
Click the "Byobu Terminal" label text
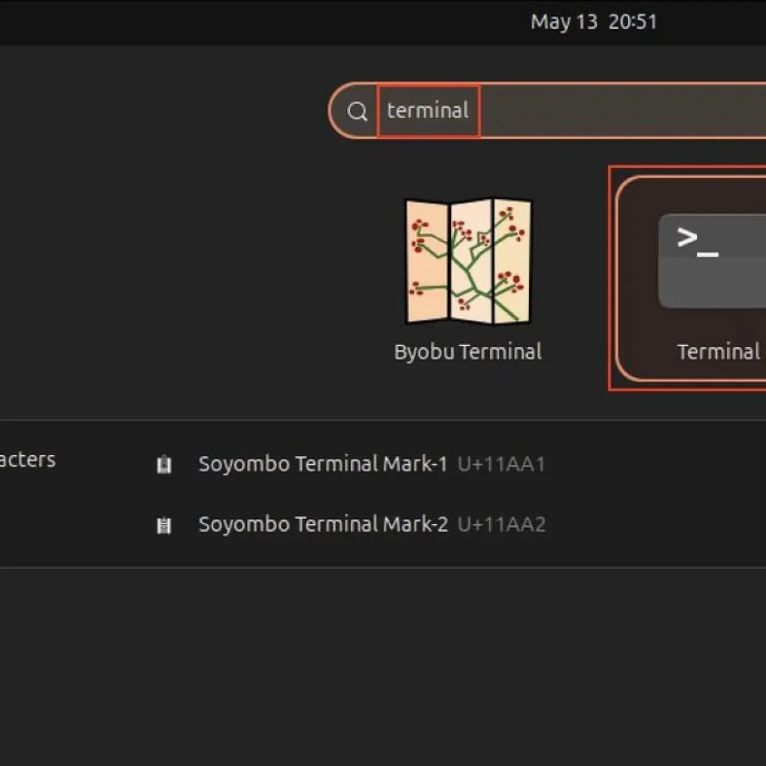[468, 352]
